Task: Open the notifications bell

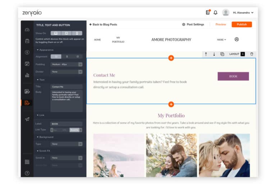Action: tap(216, 13)
